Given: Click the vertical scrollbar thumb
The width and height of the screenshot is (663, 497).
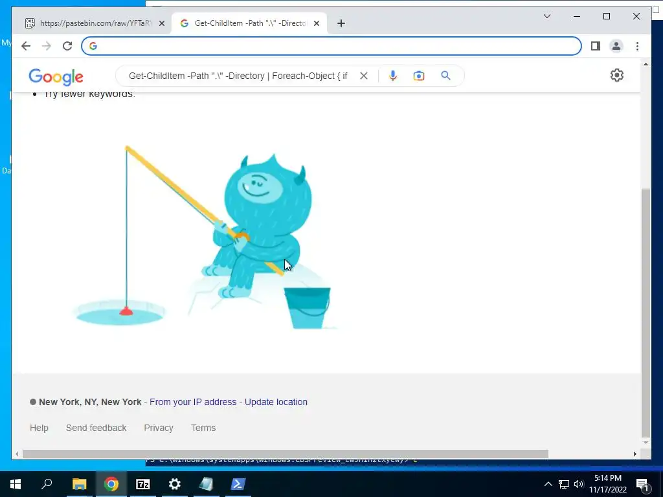Looking at the screenshot, I should pyautogui.click(x=646, y=313).
